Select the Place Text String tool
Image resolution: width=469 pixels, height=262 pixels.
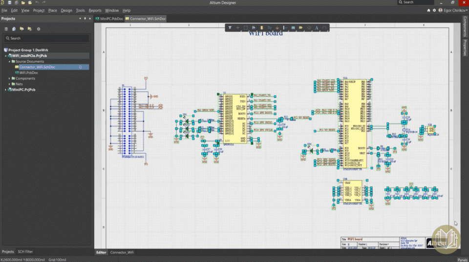point(317,28)
